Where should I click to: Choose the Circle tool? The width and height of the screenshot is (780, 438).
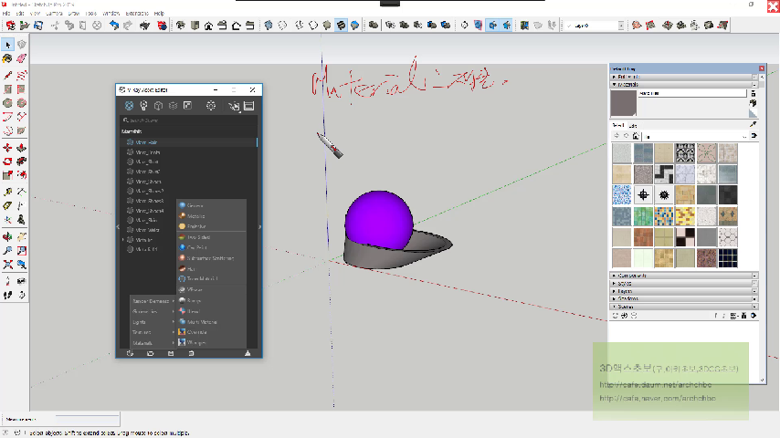7,103
